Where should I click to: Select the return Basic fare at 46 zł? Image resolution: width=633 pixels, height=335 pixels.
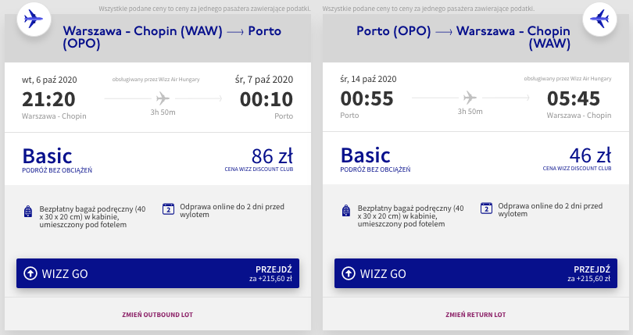tap(476, 159)
